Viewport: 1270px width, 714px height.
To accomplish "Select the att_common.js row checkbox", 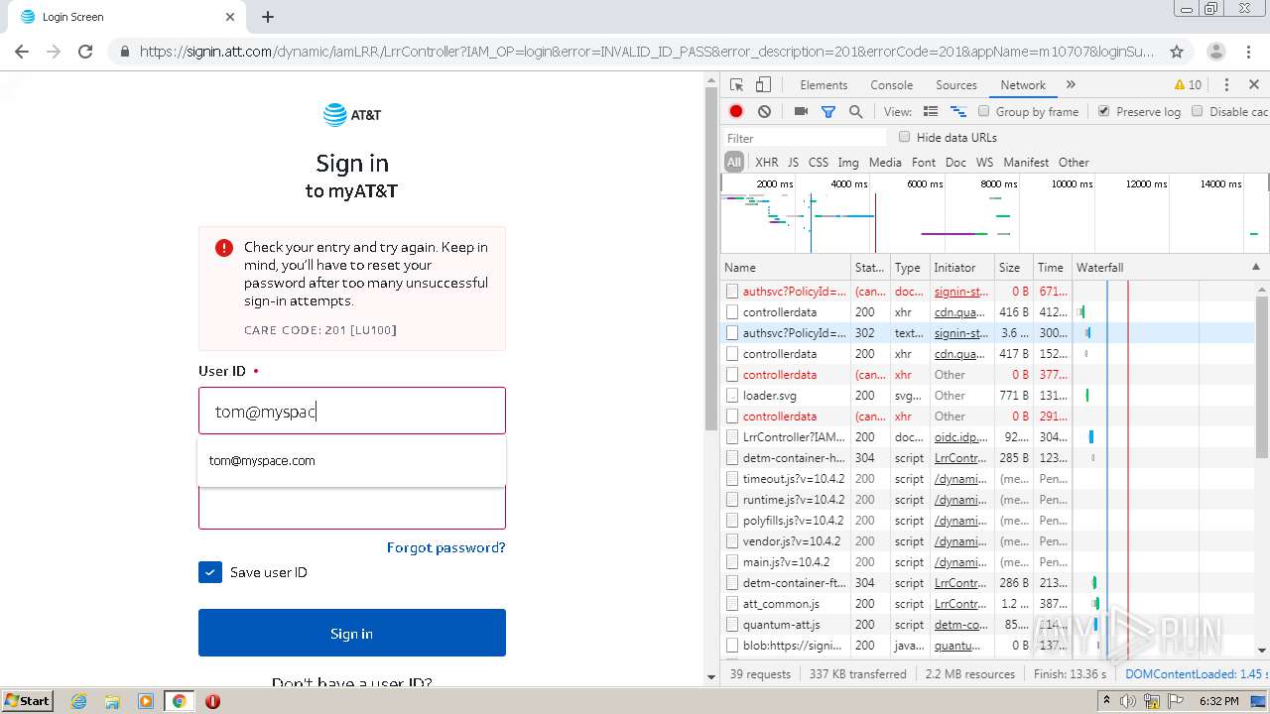I will pos(732,604).
